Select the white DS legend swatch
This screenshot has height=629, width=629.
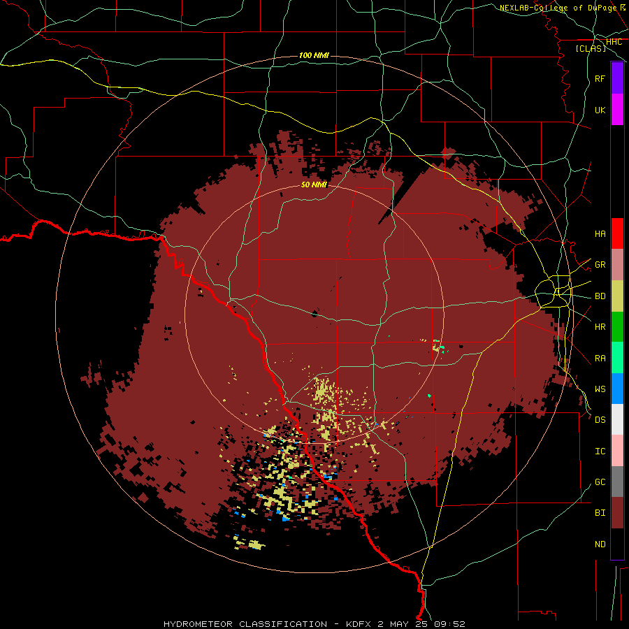tap(617, 419)
